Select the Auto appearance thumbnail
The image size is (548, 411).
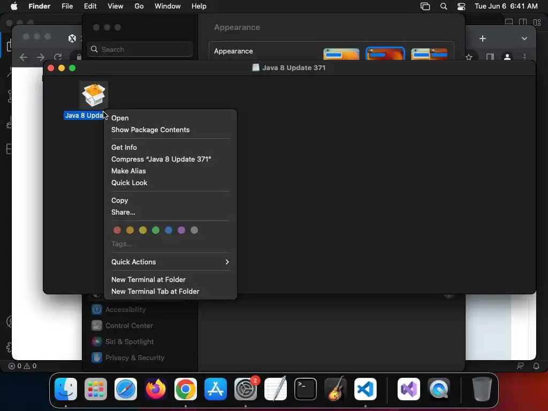(429, 54)
